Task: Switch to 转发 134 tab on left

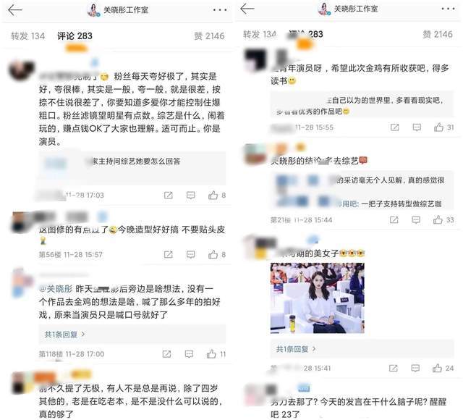Action: click(x=28, y=36)
